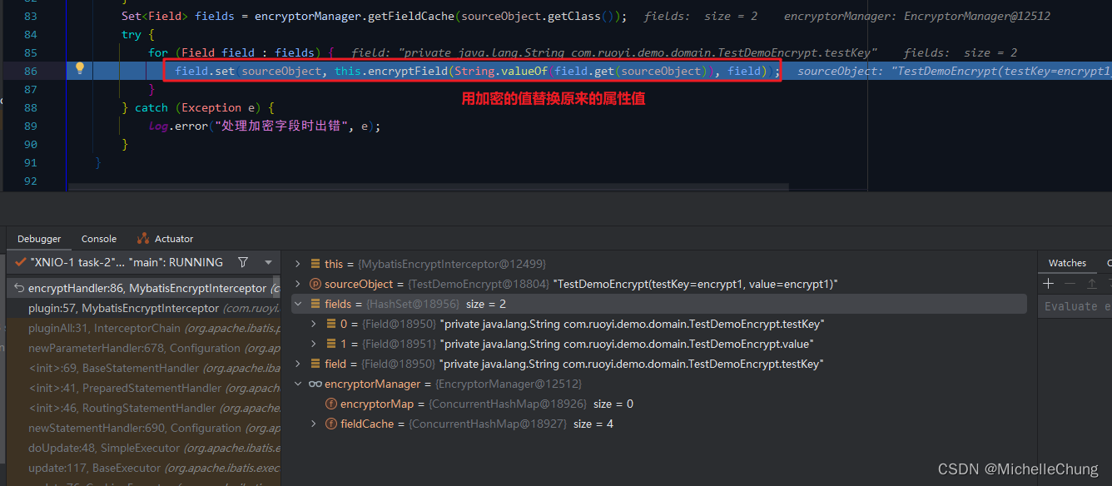Screen dimensions: 1112x486
Task: Click the lightbulb intention icon on line 86
Action: [x=81, y=69]
